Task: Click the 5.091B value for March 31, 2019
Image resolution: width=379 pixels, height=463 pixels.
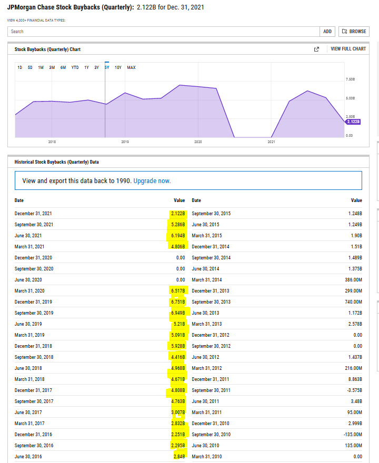Action: pos(178,335)
